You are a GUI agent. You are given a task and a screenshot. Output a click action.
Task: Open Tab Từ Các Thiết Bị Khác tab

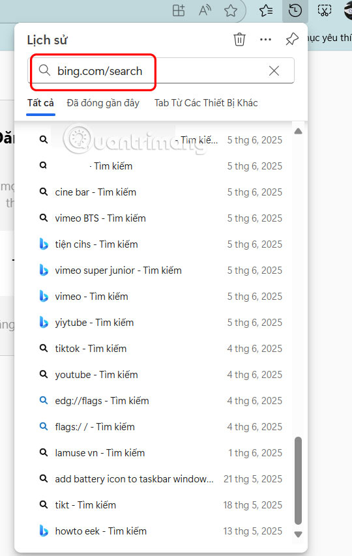[x=206, y=103]
